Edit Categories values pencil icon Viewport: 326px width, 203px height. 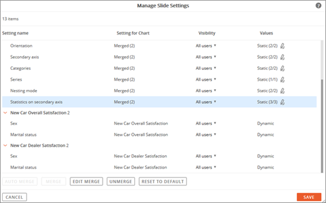(282, 68)
